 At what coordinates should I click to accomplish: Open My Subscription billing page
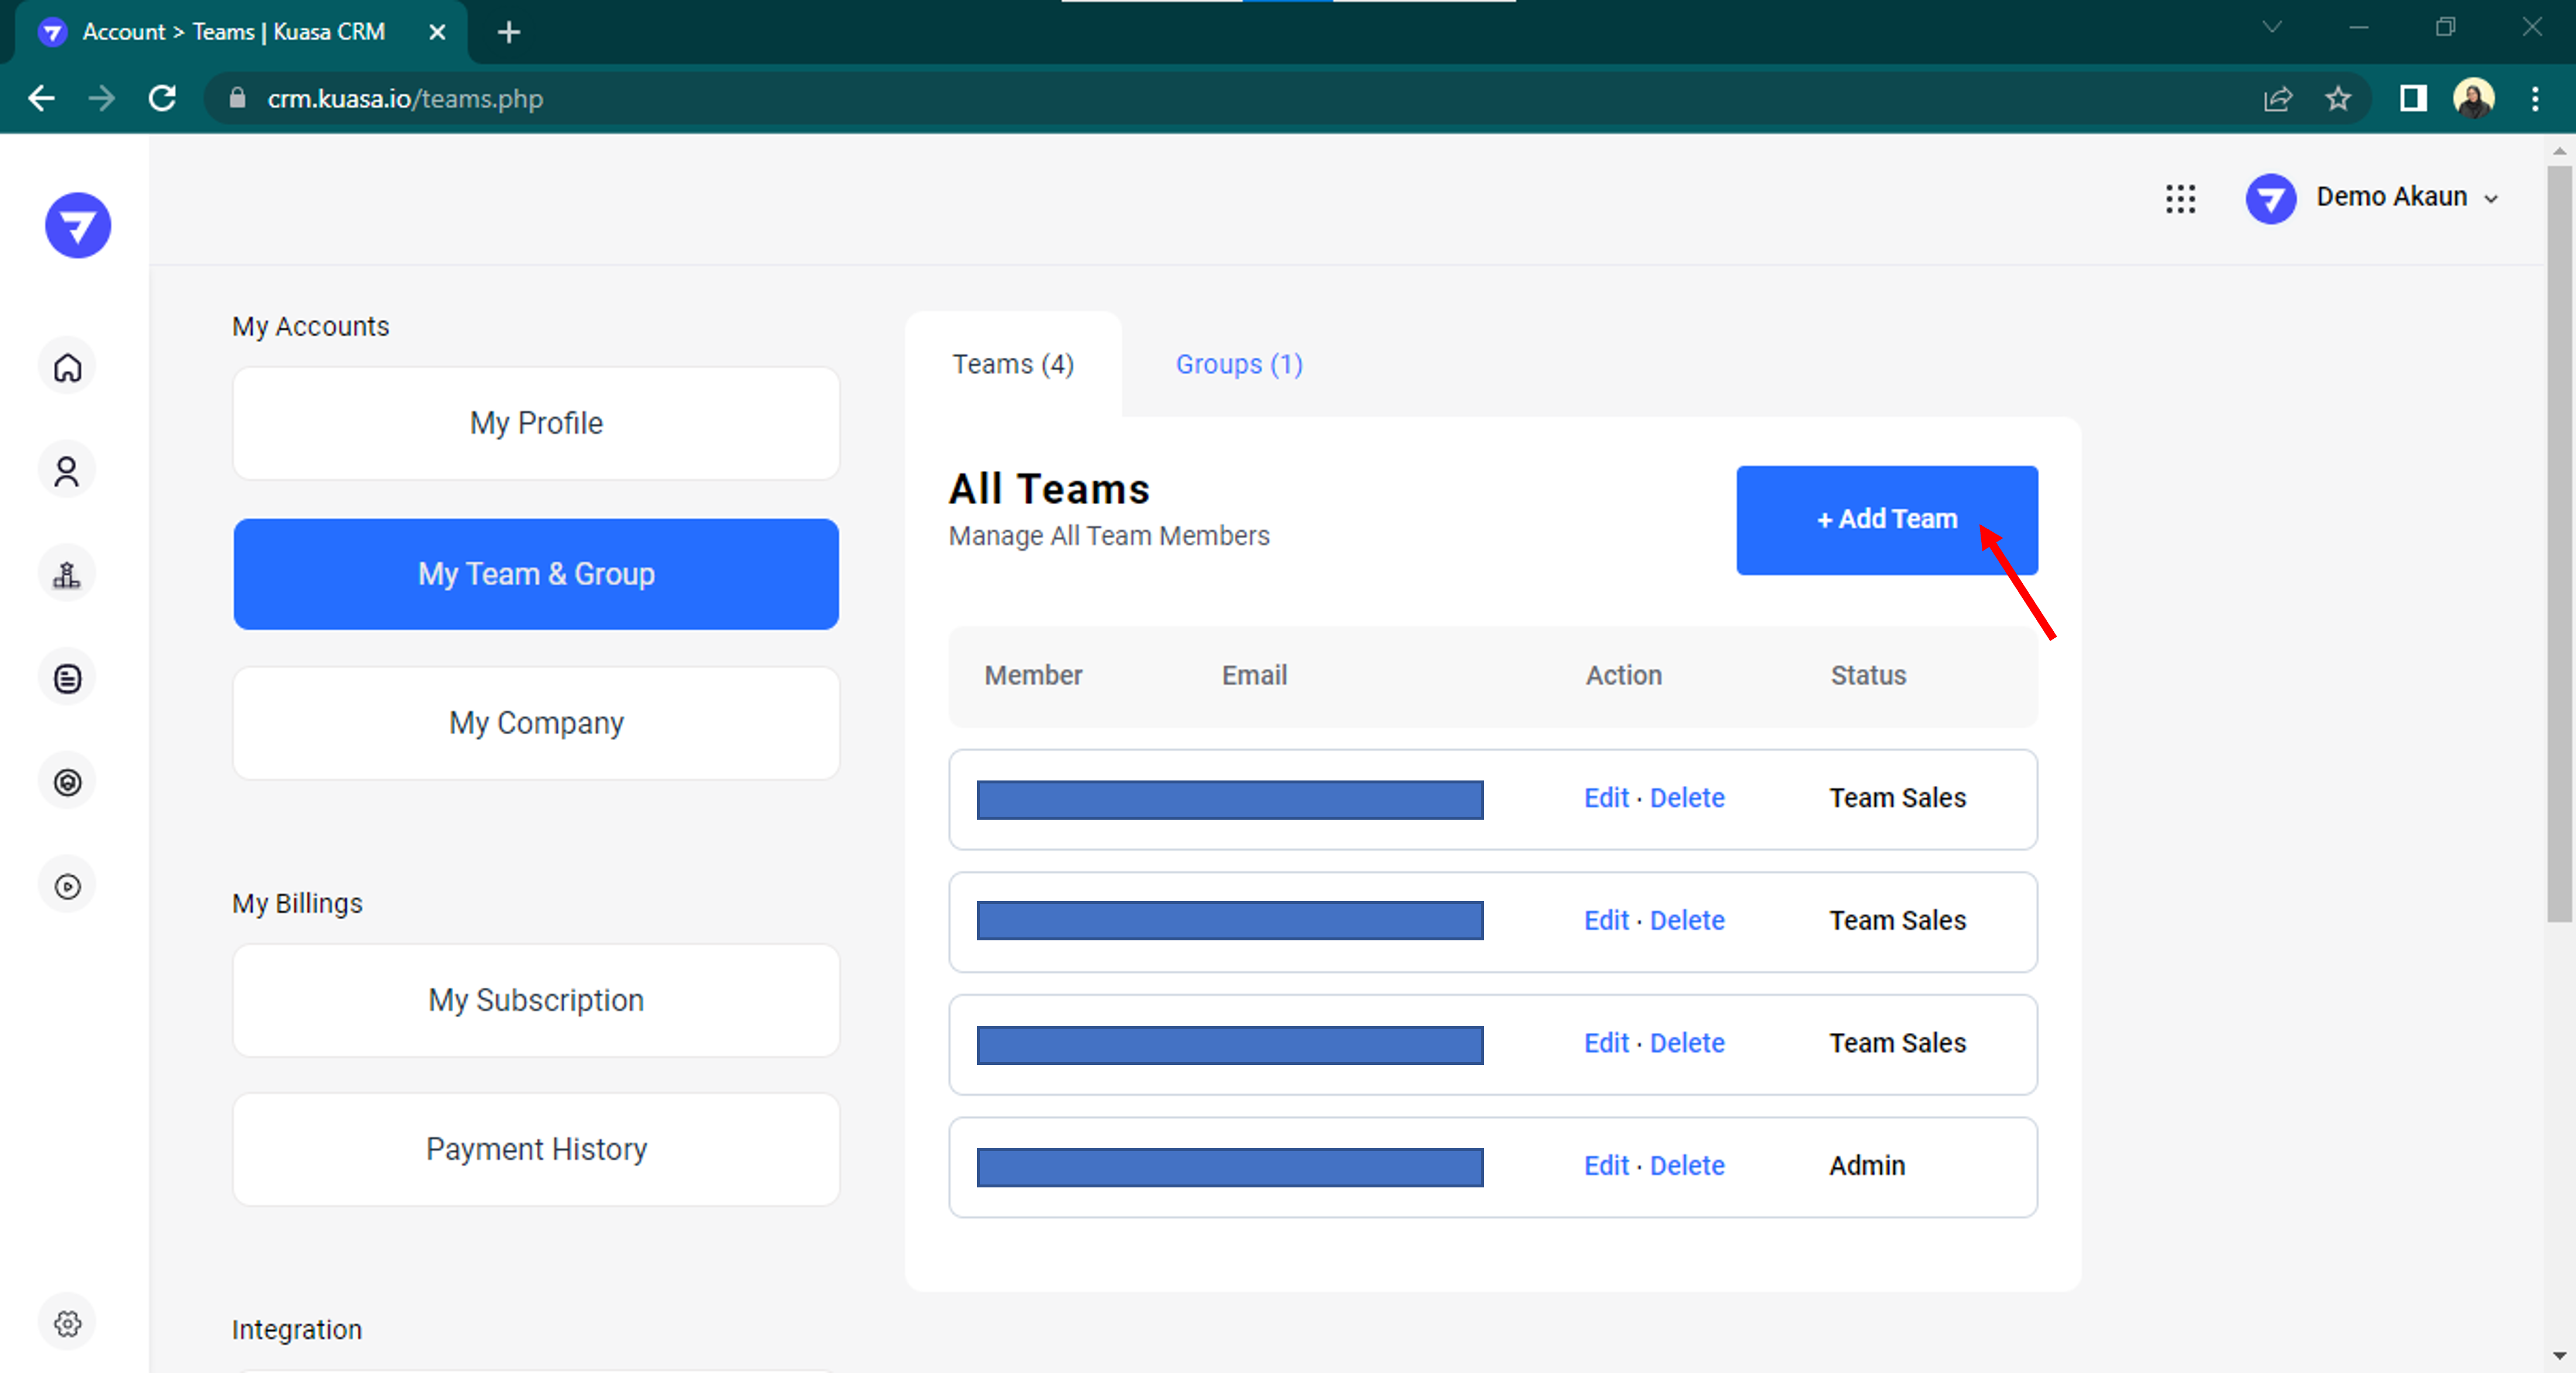coord(536,1000)
